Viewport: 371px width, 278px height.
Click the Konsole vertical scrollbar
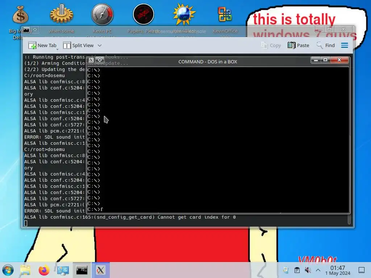click(349, 219)
